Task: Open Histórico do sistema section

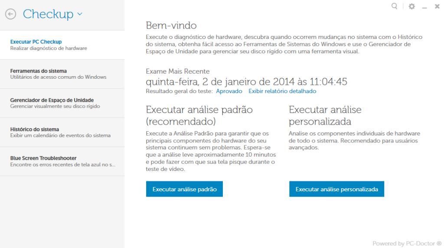Action: pos(62,132)
